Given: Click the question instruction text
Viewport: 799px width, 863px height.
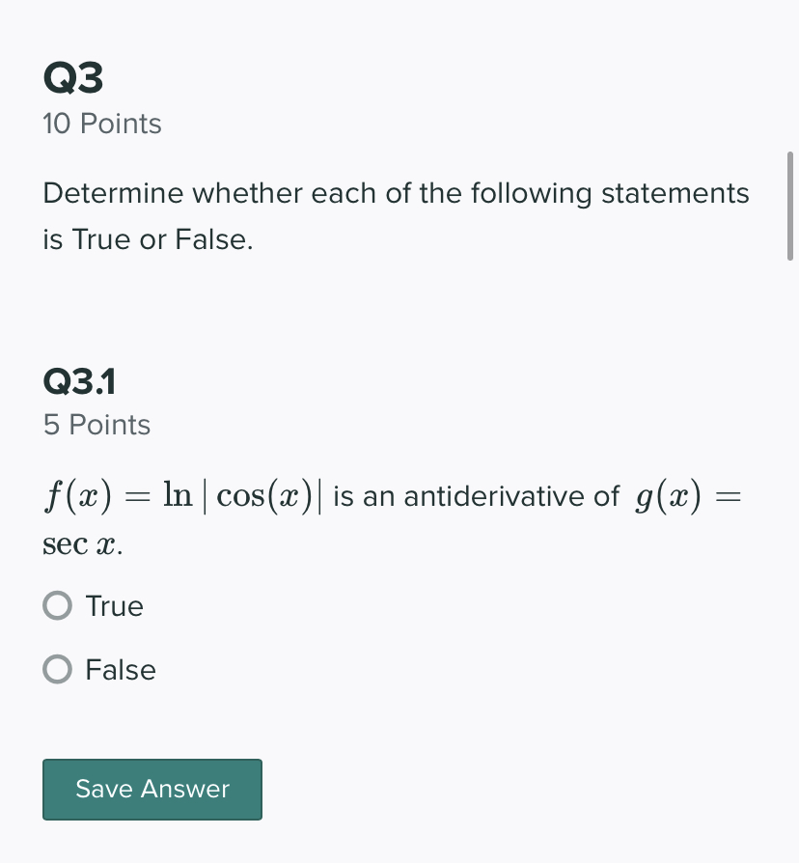Looking at the screenshot, I should pyautogui.click(x=396, y=215).
